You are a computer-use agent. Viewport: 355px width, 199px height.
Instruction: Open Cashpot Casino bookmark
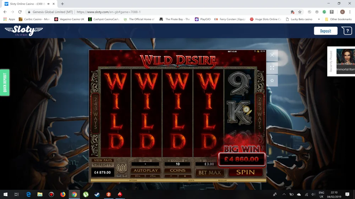[x=104, y=19]
